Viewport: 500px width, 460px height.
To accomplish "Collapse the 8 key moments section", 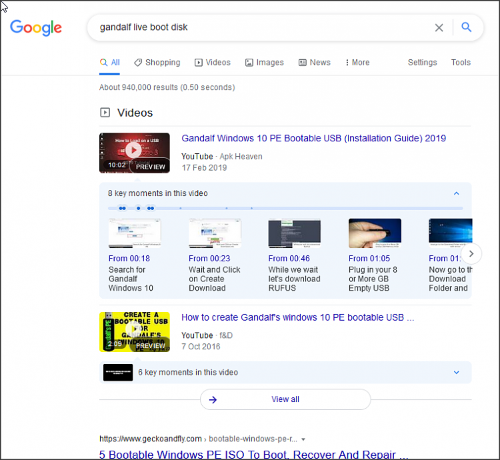I will [456, 193].
